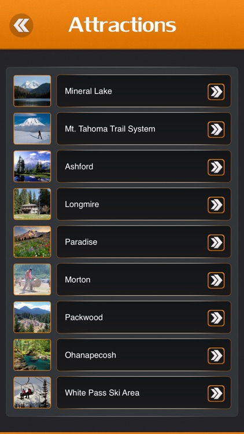Select the Mt. Tahoma skier thumbnail

click(x=32, y=128)
